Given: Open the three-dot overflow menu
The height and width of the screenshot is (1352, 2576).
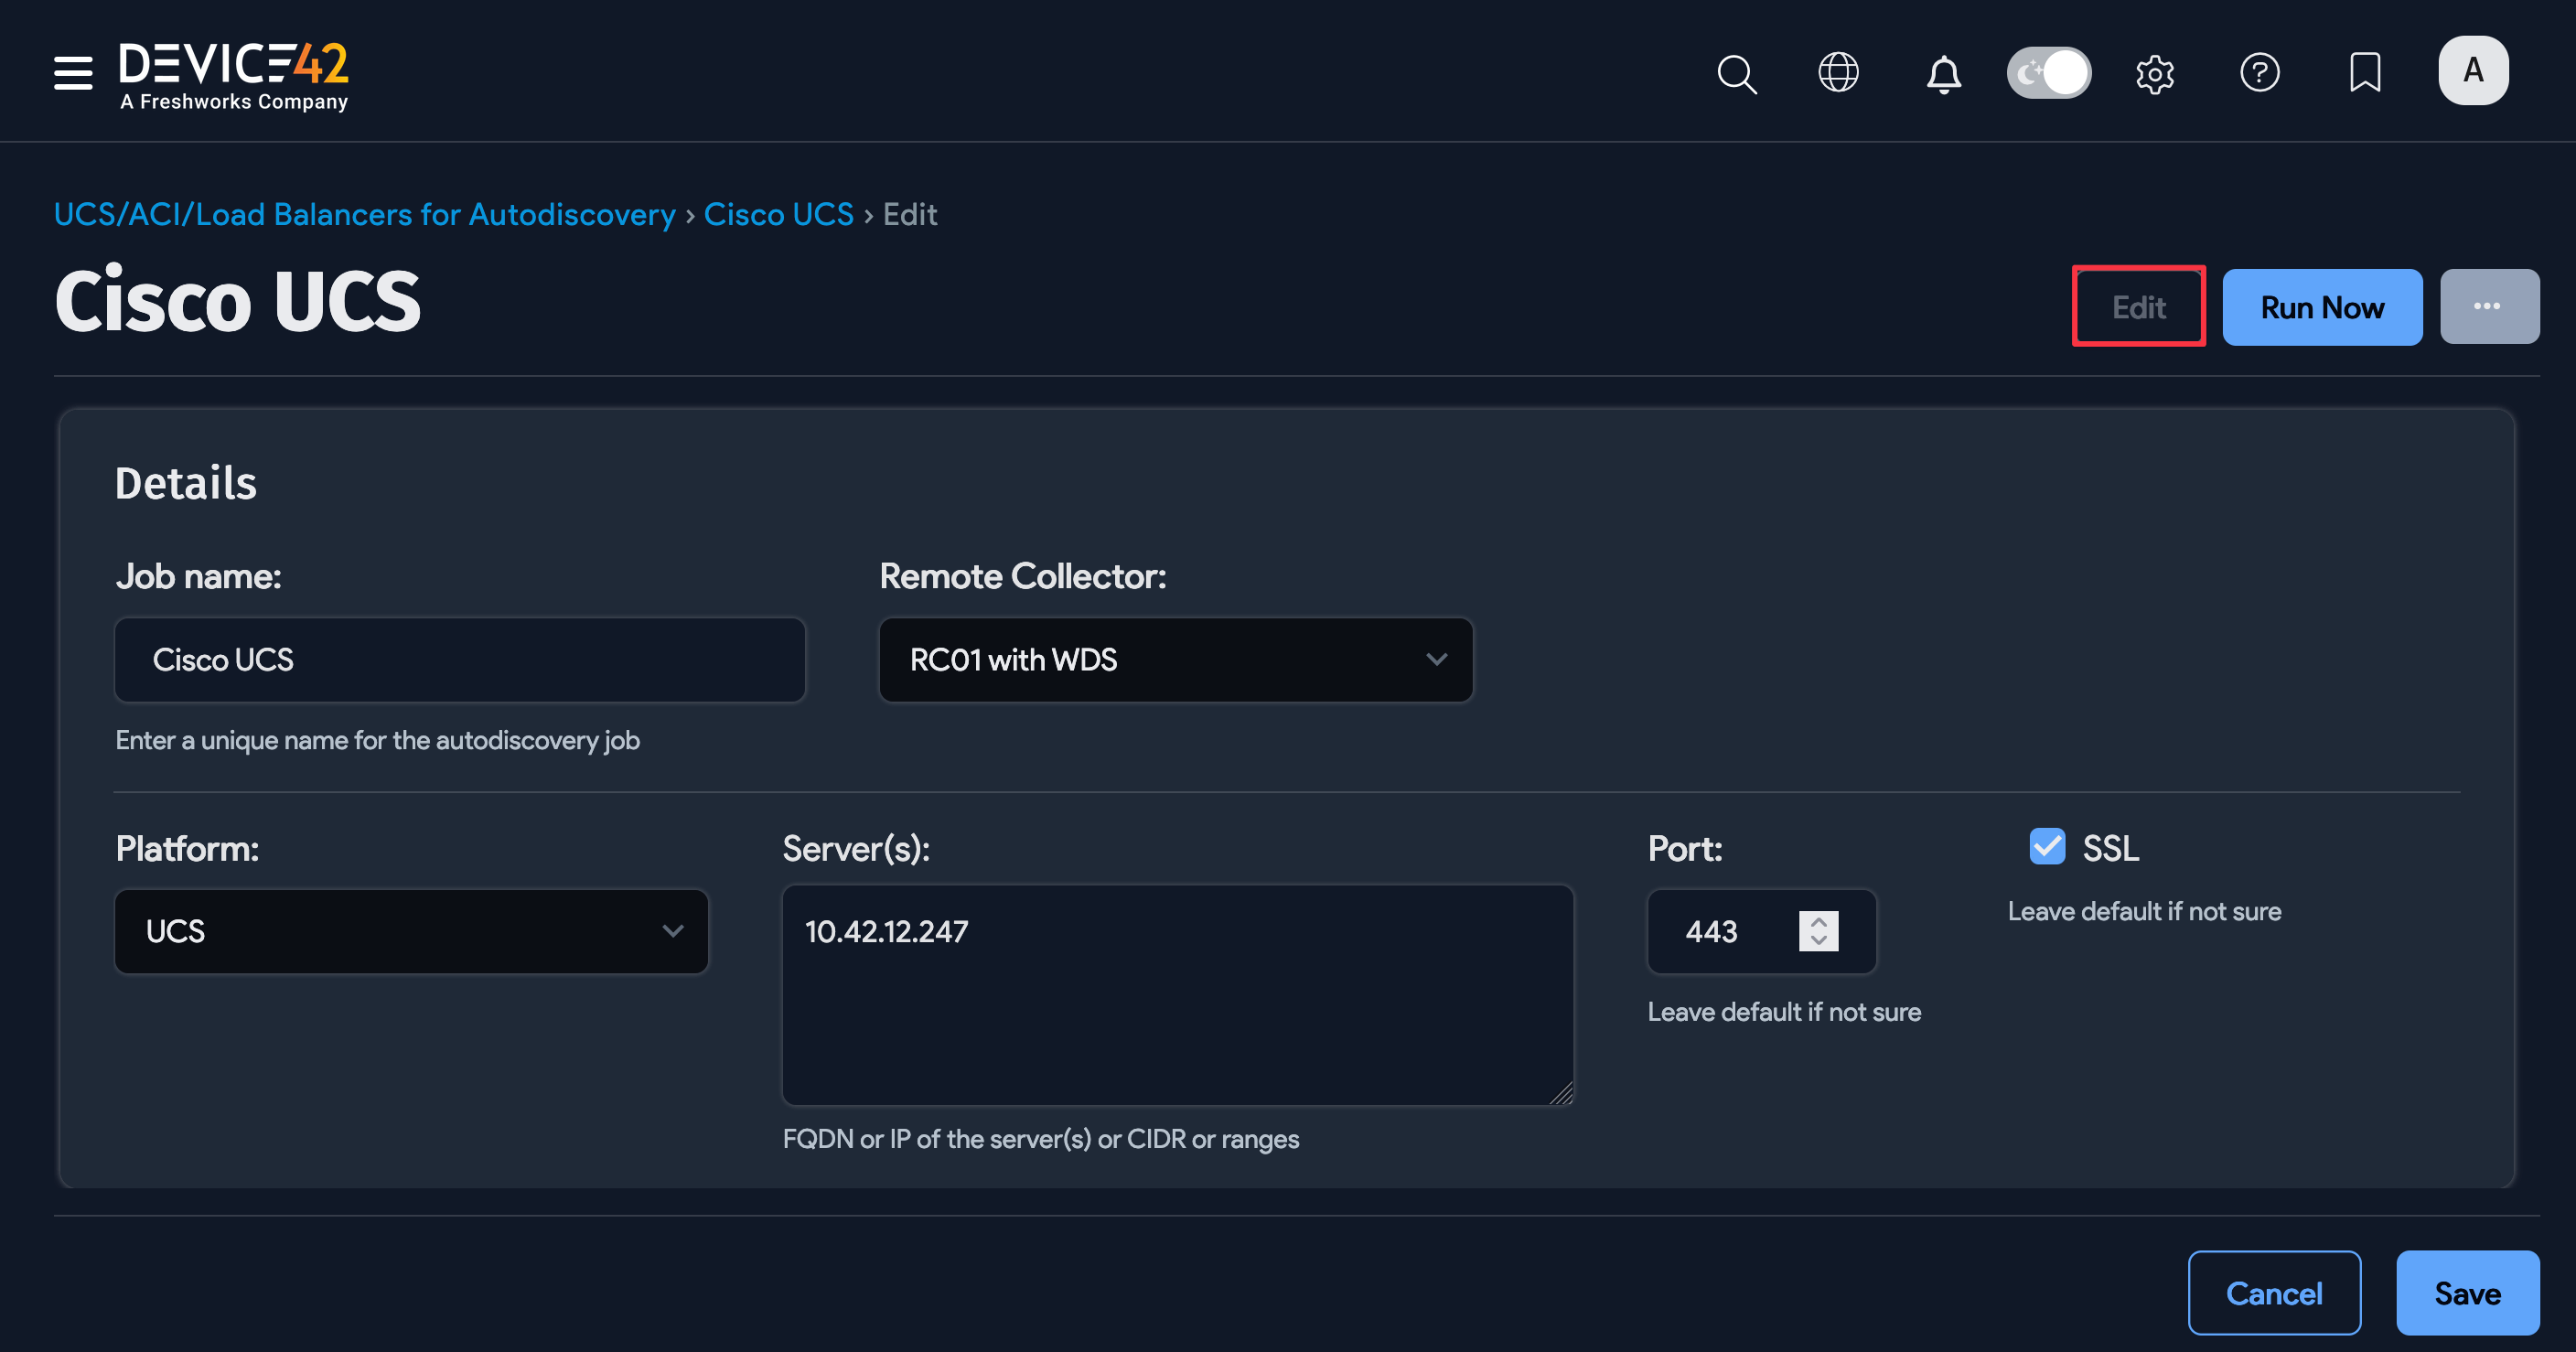Looking at the screenshot, I should (2489, 306).
